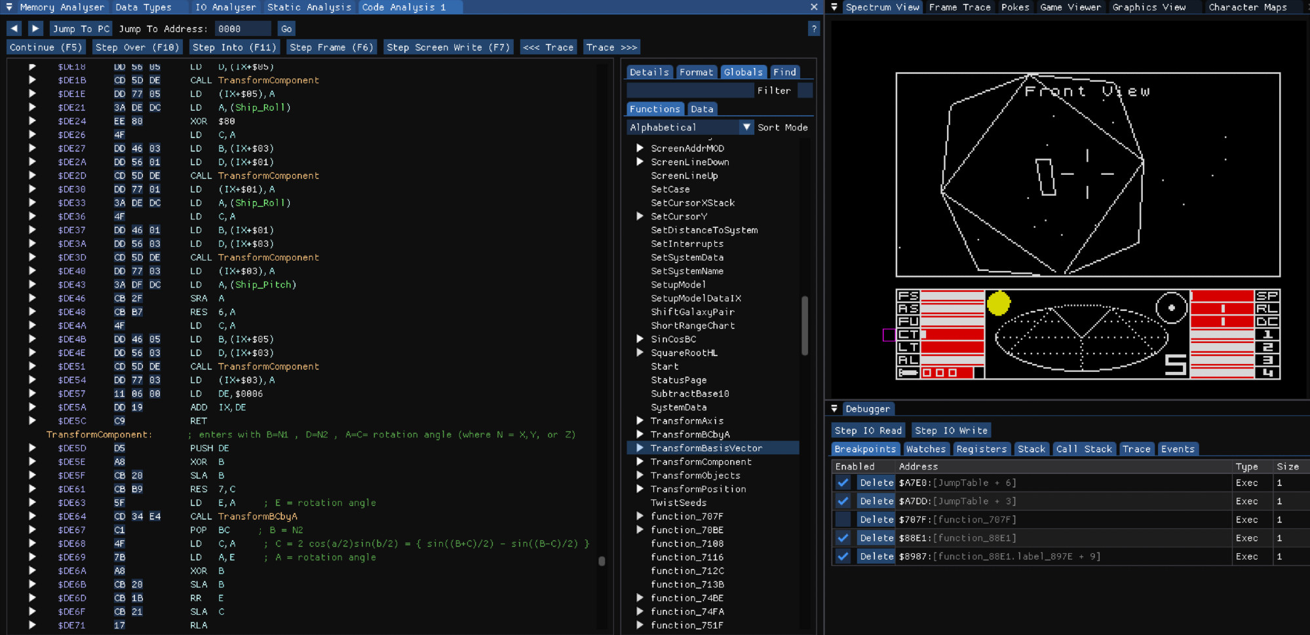Expand SetCursorY in the functions list
Viewport: 1310px width, 635px height.
pyautogui.click(x=640, y=217)
